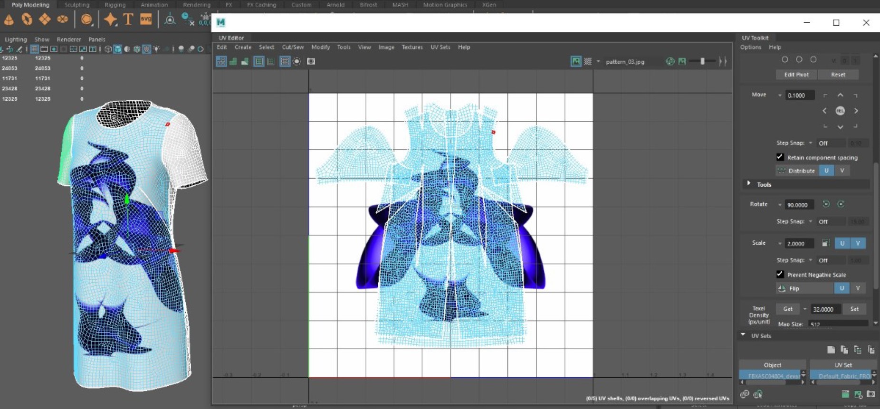The image size is (880, 409).
Task: Click the create empty UV set icon
Action: click(x=831, y=350)
